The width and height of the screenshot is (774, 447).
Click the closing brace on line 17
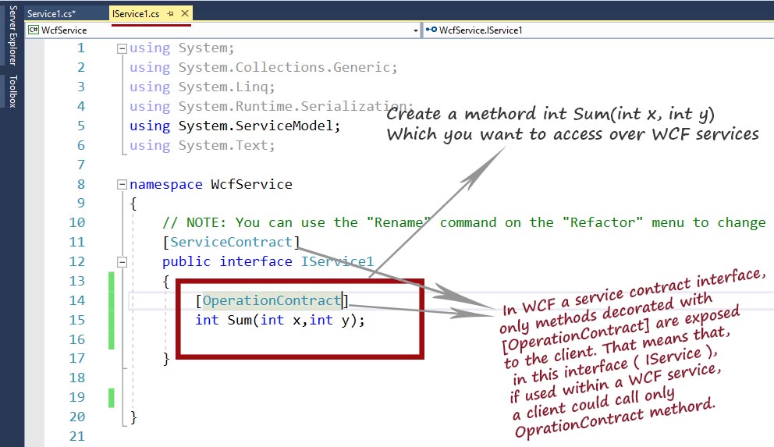166,359
